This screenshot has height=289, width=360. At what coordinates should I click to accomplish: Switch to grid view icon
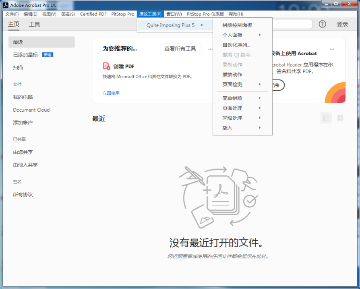click(340, 118)
